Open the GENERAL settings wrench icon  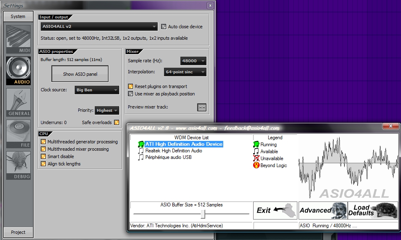point(18,102)
